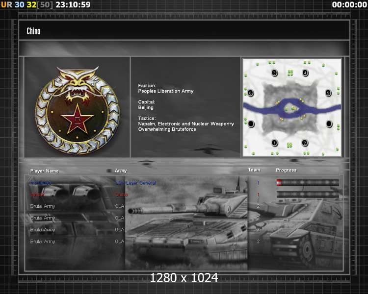Click "Napalm, Electronic and Nuclear Weaponry" line
Viewport: 368px width, 294px height.
pos(186,124)
